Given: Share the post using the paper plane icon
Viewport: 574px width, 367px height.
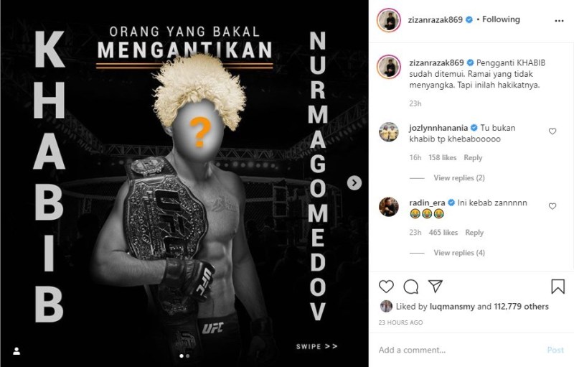Looking at the screenshot, I should point(436,286).
